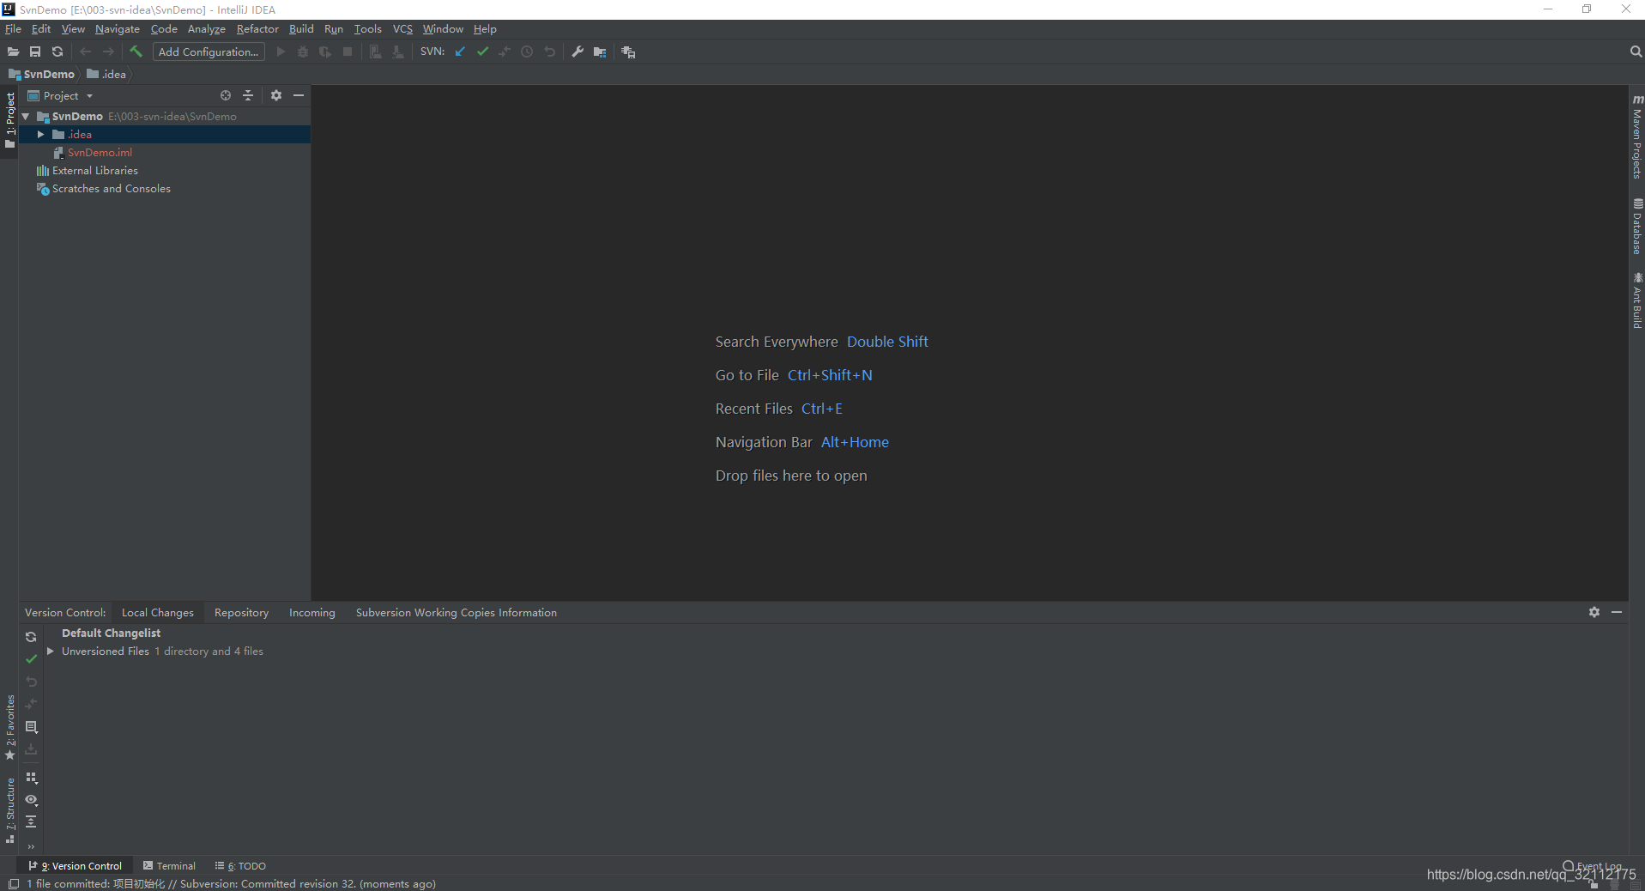Click the Run play icon
This screenshot has height=891, width=1645.
pos(281,52)
